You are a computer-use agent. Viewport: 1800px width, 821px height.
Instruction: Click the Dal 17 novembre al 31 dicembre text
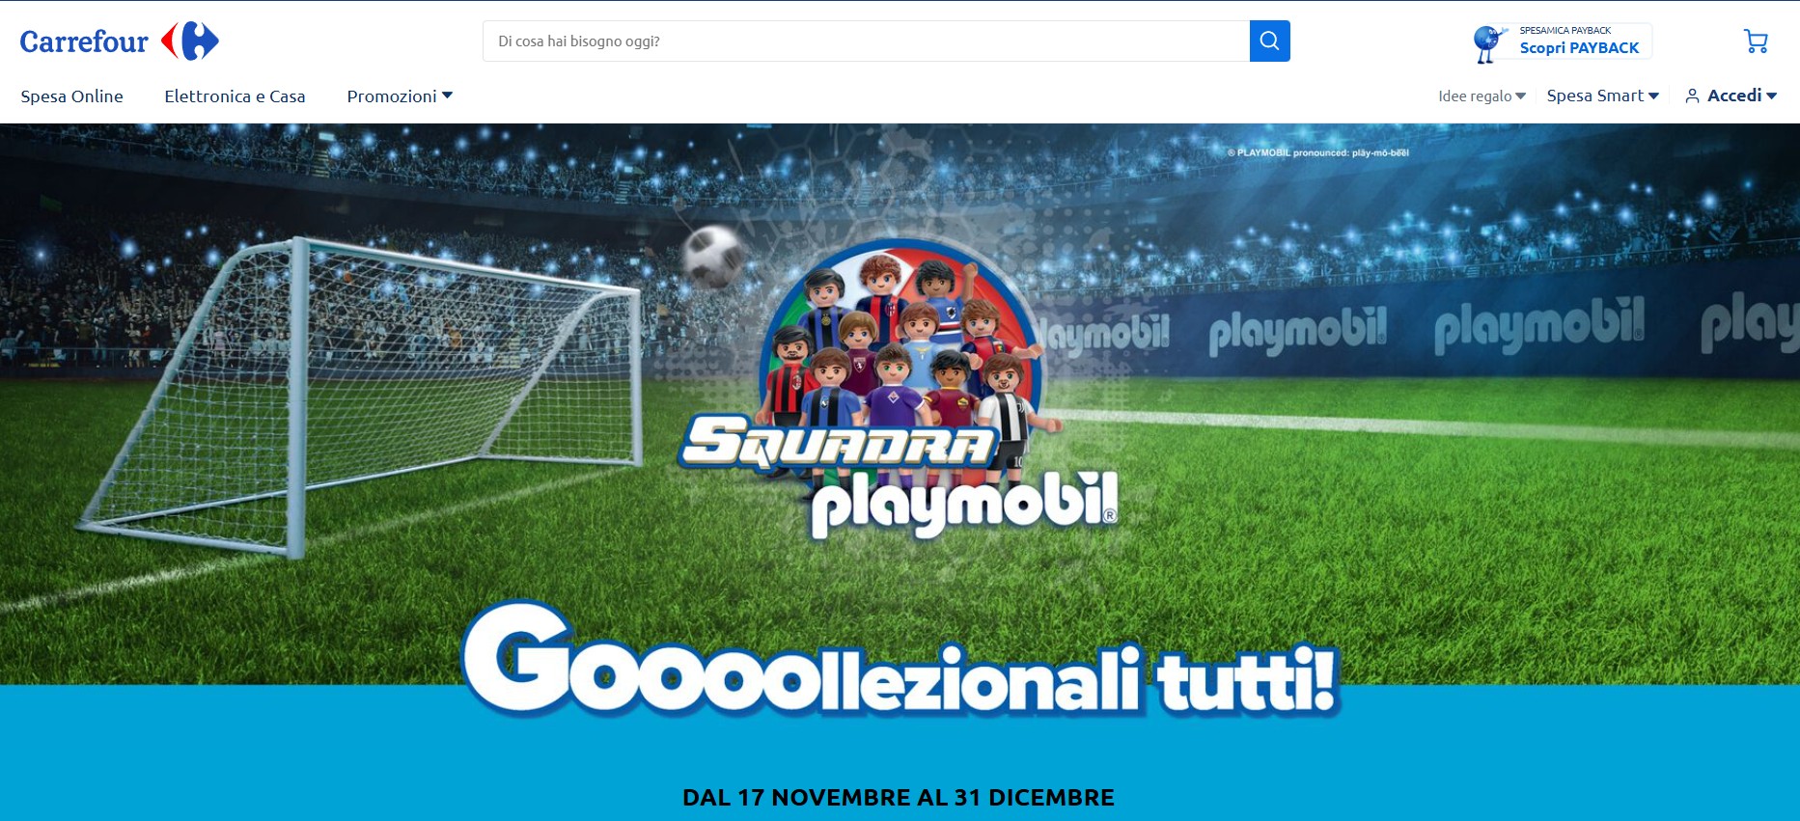899,798
